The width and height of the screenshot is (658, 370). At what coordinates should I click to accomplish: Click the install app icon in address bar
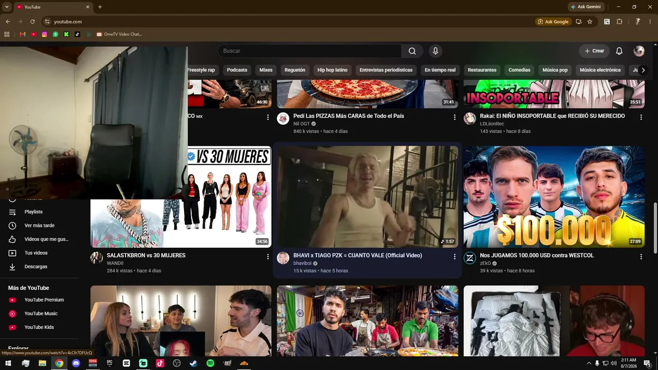pyautogui.click(x=579, y=22)
